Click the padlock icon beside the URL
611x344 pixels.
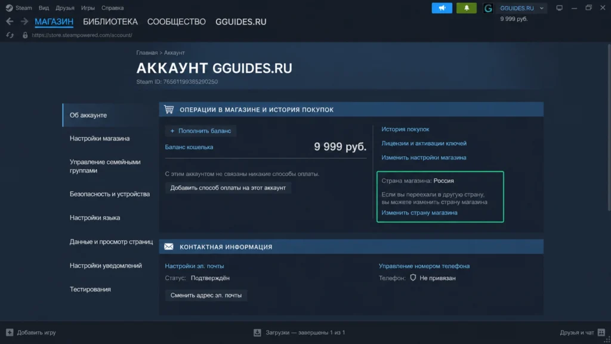coord(25,35)
